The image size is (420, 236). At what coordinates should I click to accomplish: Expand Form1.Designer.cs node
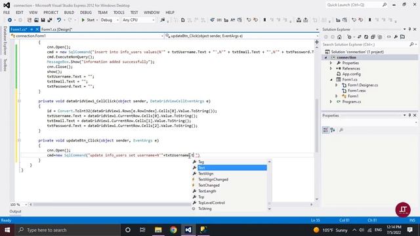coord(337,85)
